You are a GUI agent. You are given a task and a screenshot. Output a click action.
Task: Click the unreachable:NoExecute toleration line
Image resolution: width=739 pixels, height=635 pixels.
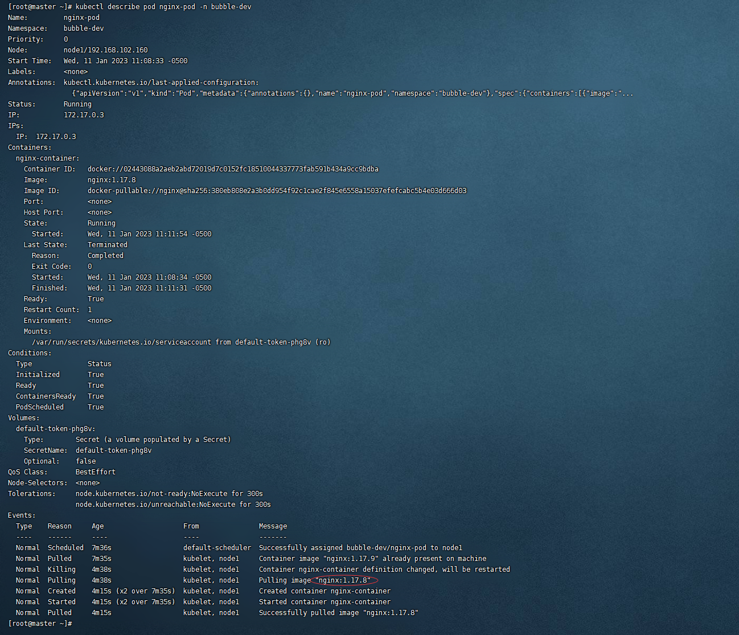[173, 505]
